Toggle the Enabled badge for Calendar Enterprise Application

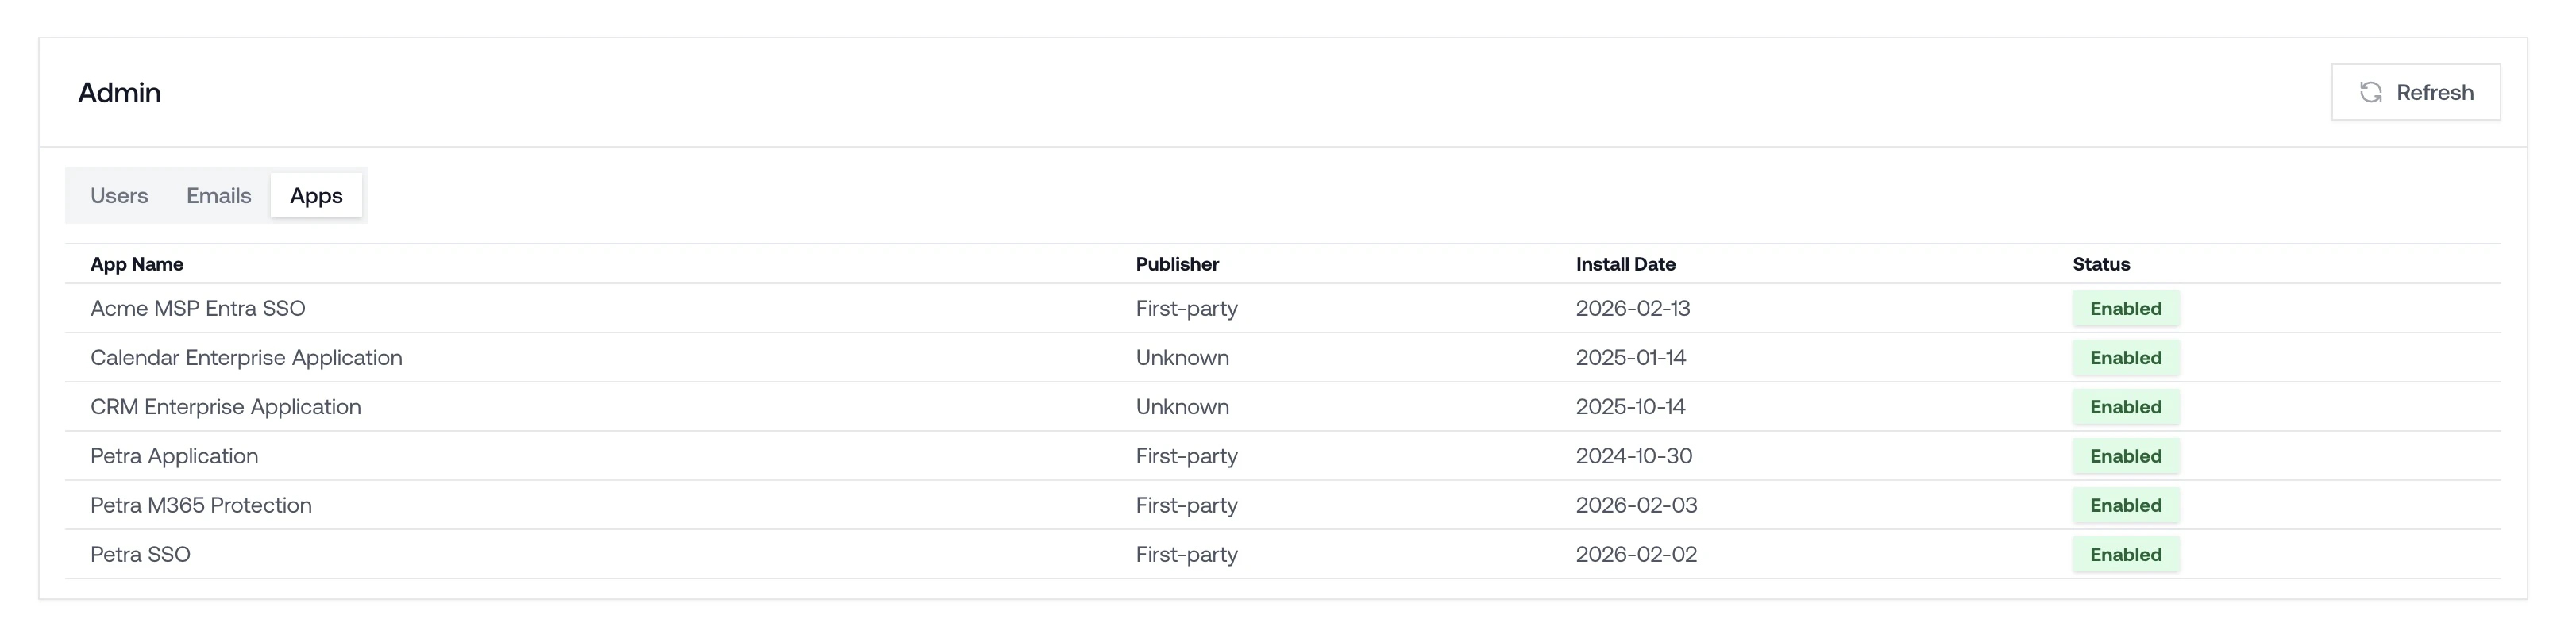click(x=2125, y=357)
